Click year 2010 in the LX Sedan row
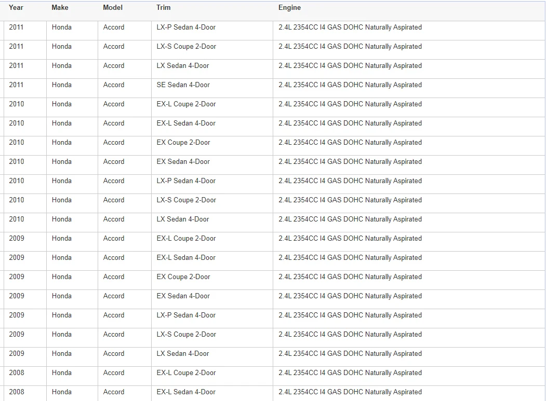The width and height of the screenshot is (547, 401). (x=17, y=219)
